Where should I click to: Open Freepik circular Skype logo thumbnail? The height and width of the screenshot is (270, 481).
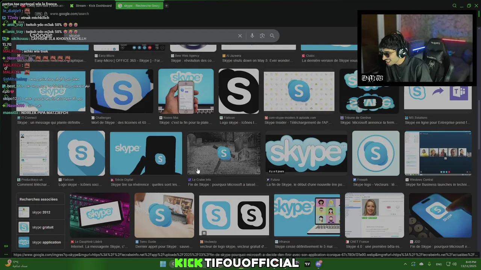click(x=376, y=153)
